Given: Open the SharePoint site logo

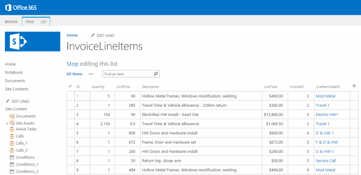Looking at the screenshot, I should (32, 41).
